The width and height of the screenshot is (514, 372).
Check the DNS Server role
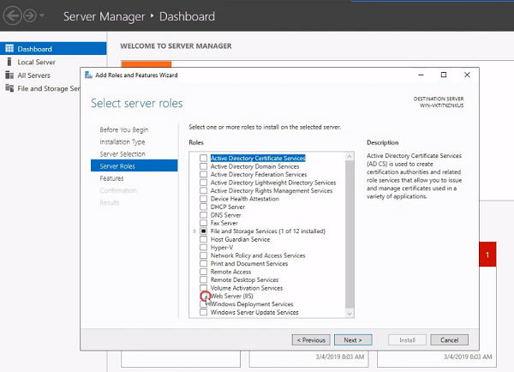[x=203, y=215]
